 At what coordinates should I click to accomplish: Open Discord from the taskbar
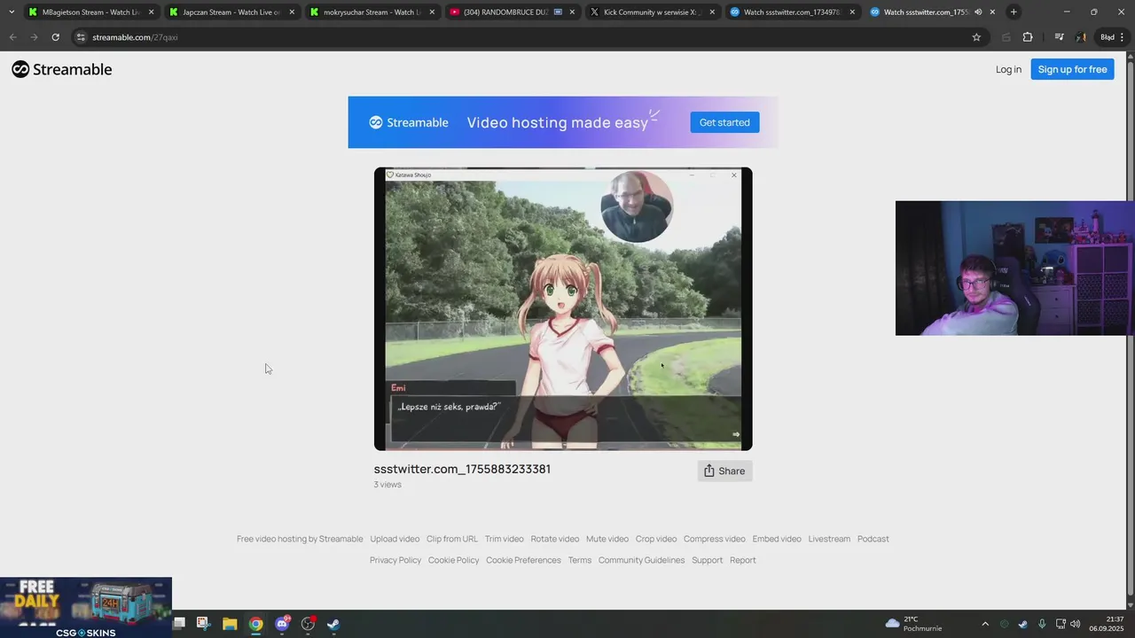click(282, 624)
